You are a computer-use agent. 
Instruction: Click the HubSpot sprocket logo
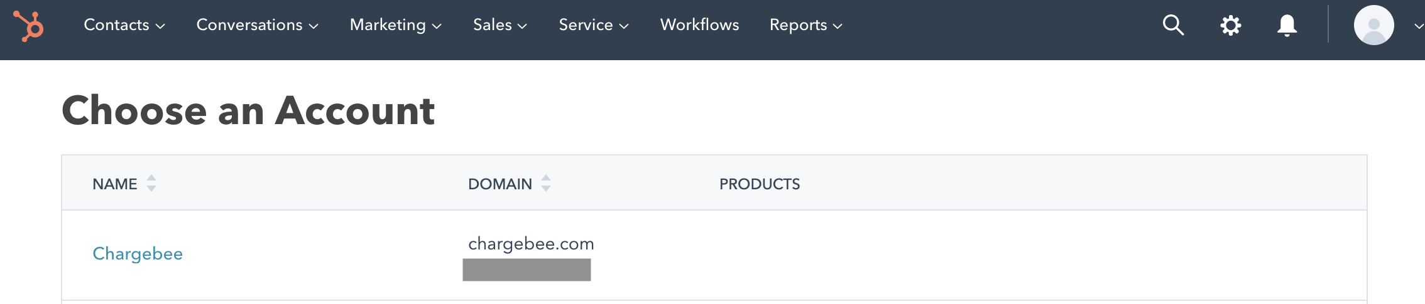[x=29, y=26]
